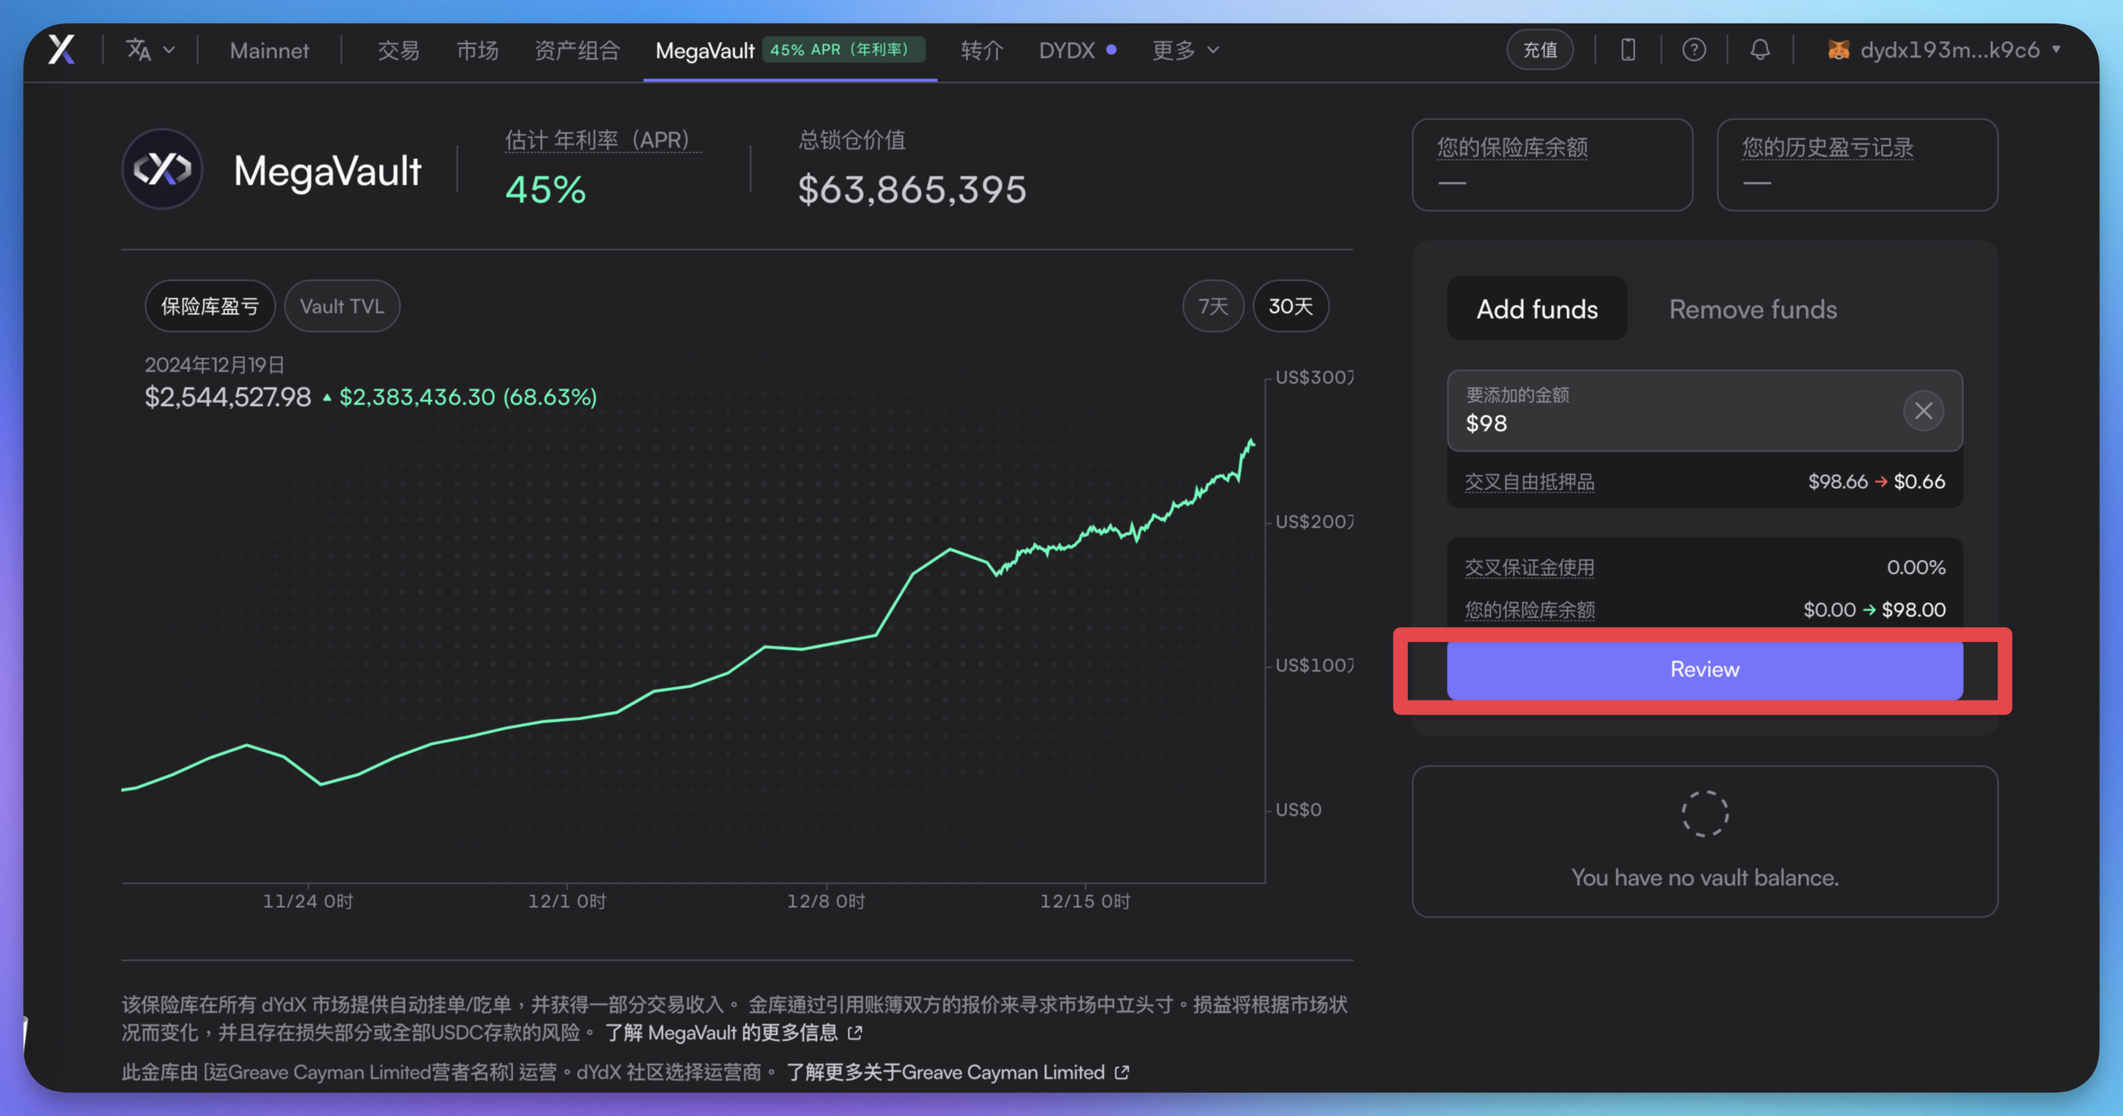Screen dimensions: 2123x1116
Task: Click the 45% APR badge
Action: 843,49
